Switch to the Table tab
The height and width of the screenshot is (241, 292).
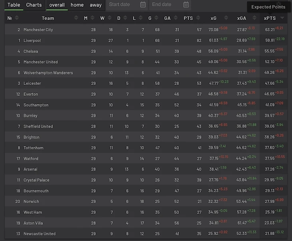(14, 5)
